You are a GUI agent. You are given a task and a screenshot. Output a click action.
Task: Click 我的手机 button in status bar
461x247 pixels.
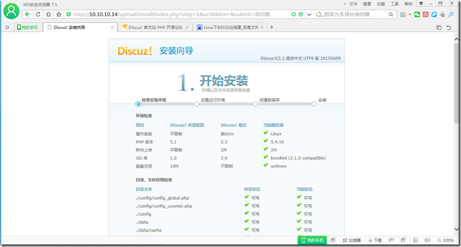312,240
